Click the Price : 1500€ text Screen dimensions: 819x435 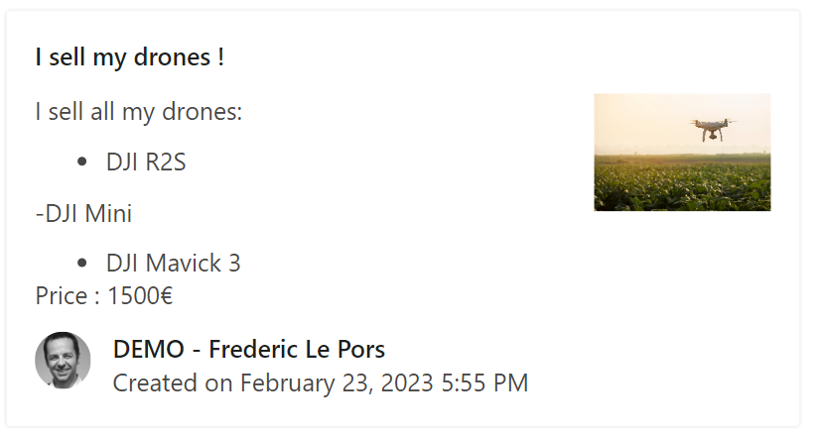104,295
